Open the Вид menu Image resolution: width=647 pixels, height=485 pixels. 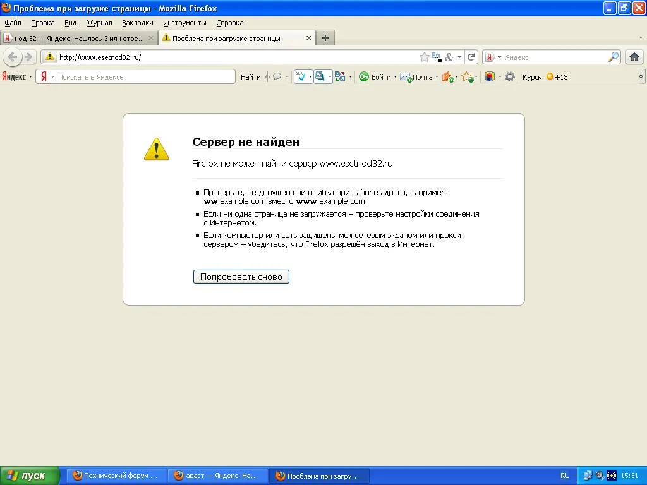71,23
